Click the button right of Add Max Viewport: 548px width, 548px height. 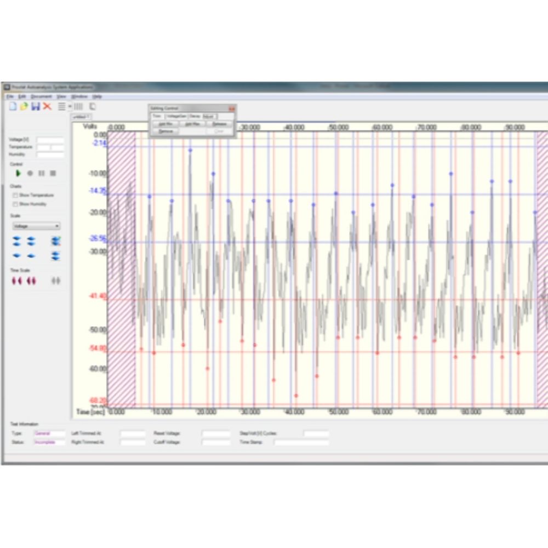pos(219,124)
